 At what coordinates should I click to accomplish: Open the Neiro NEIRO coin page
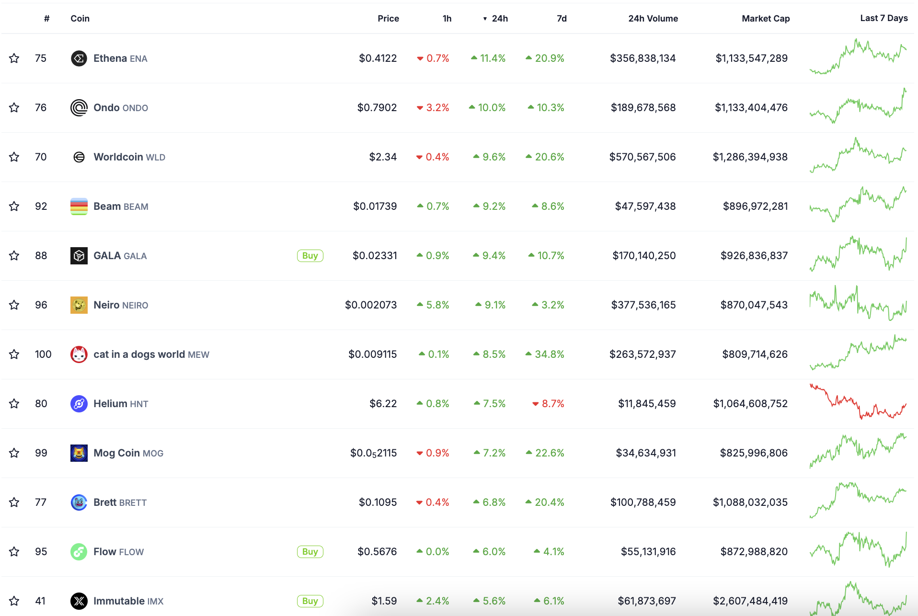coord(121,305)
